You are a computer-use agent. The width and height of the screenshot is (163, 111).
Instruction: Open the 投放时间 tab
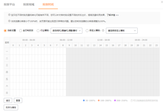click(x=48, y=5)
